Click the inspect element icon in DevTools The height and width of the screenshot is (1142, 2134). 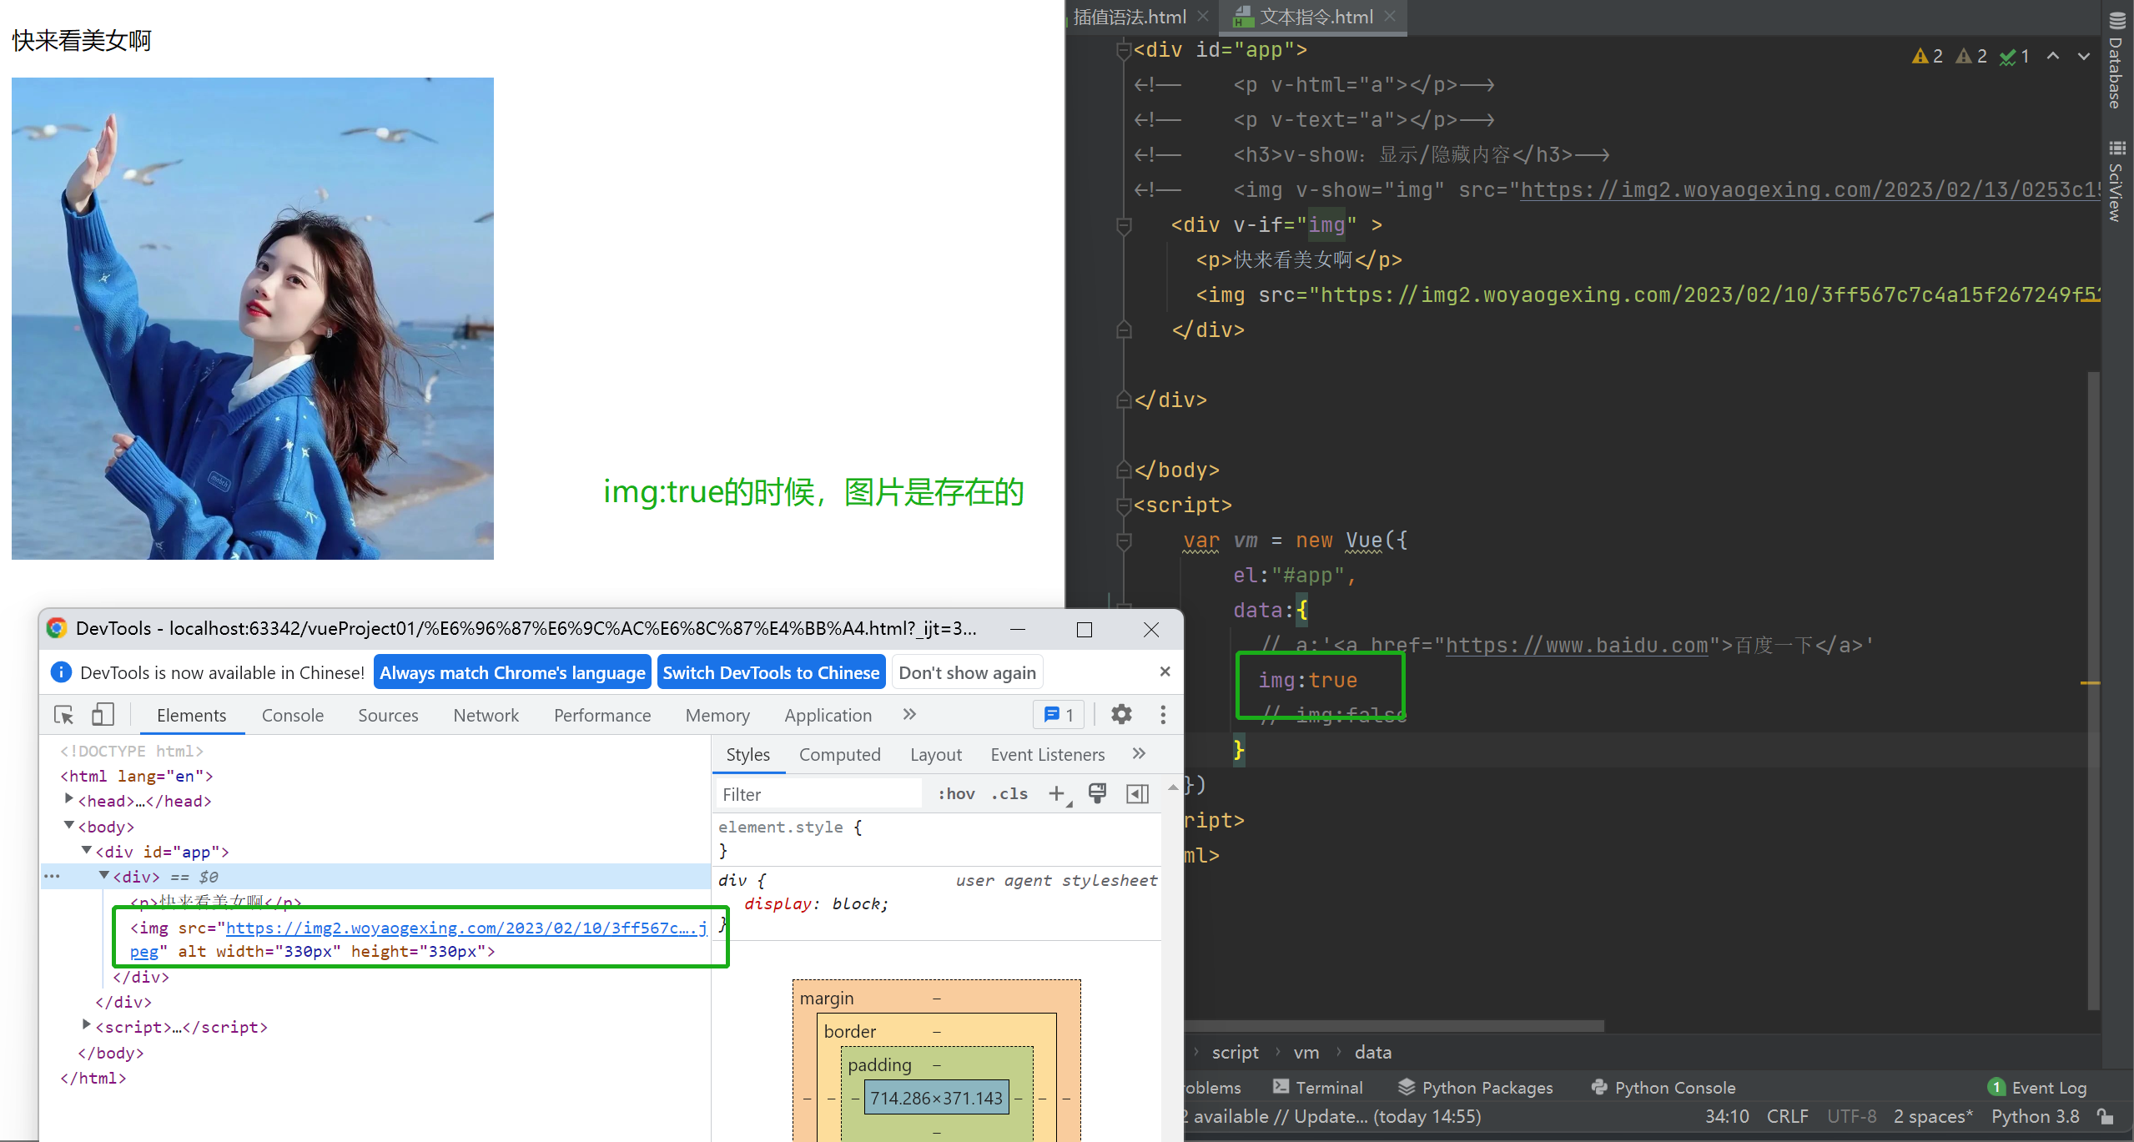63,714
